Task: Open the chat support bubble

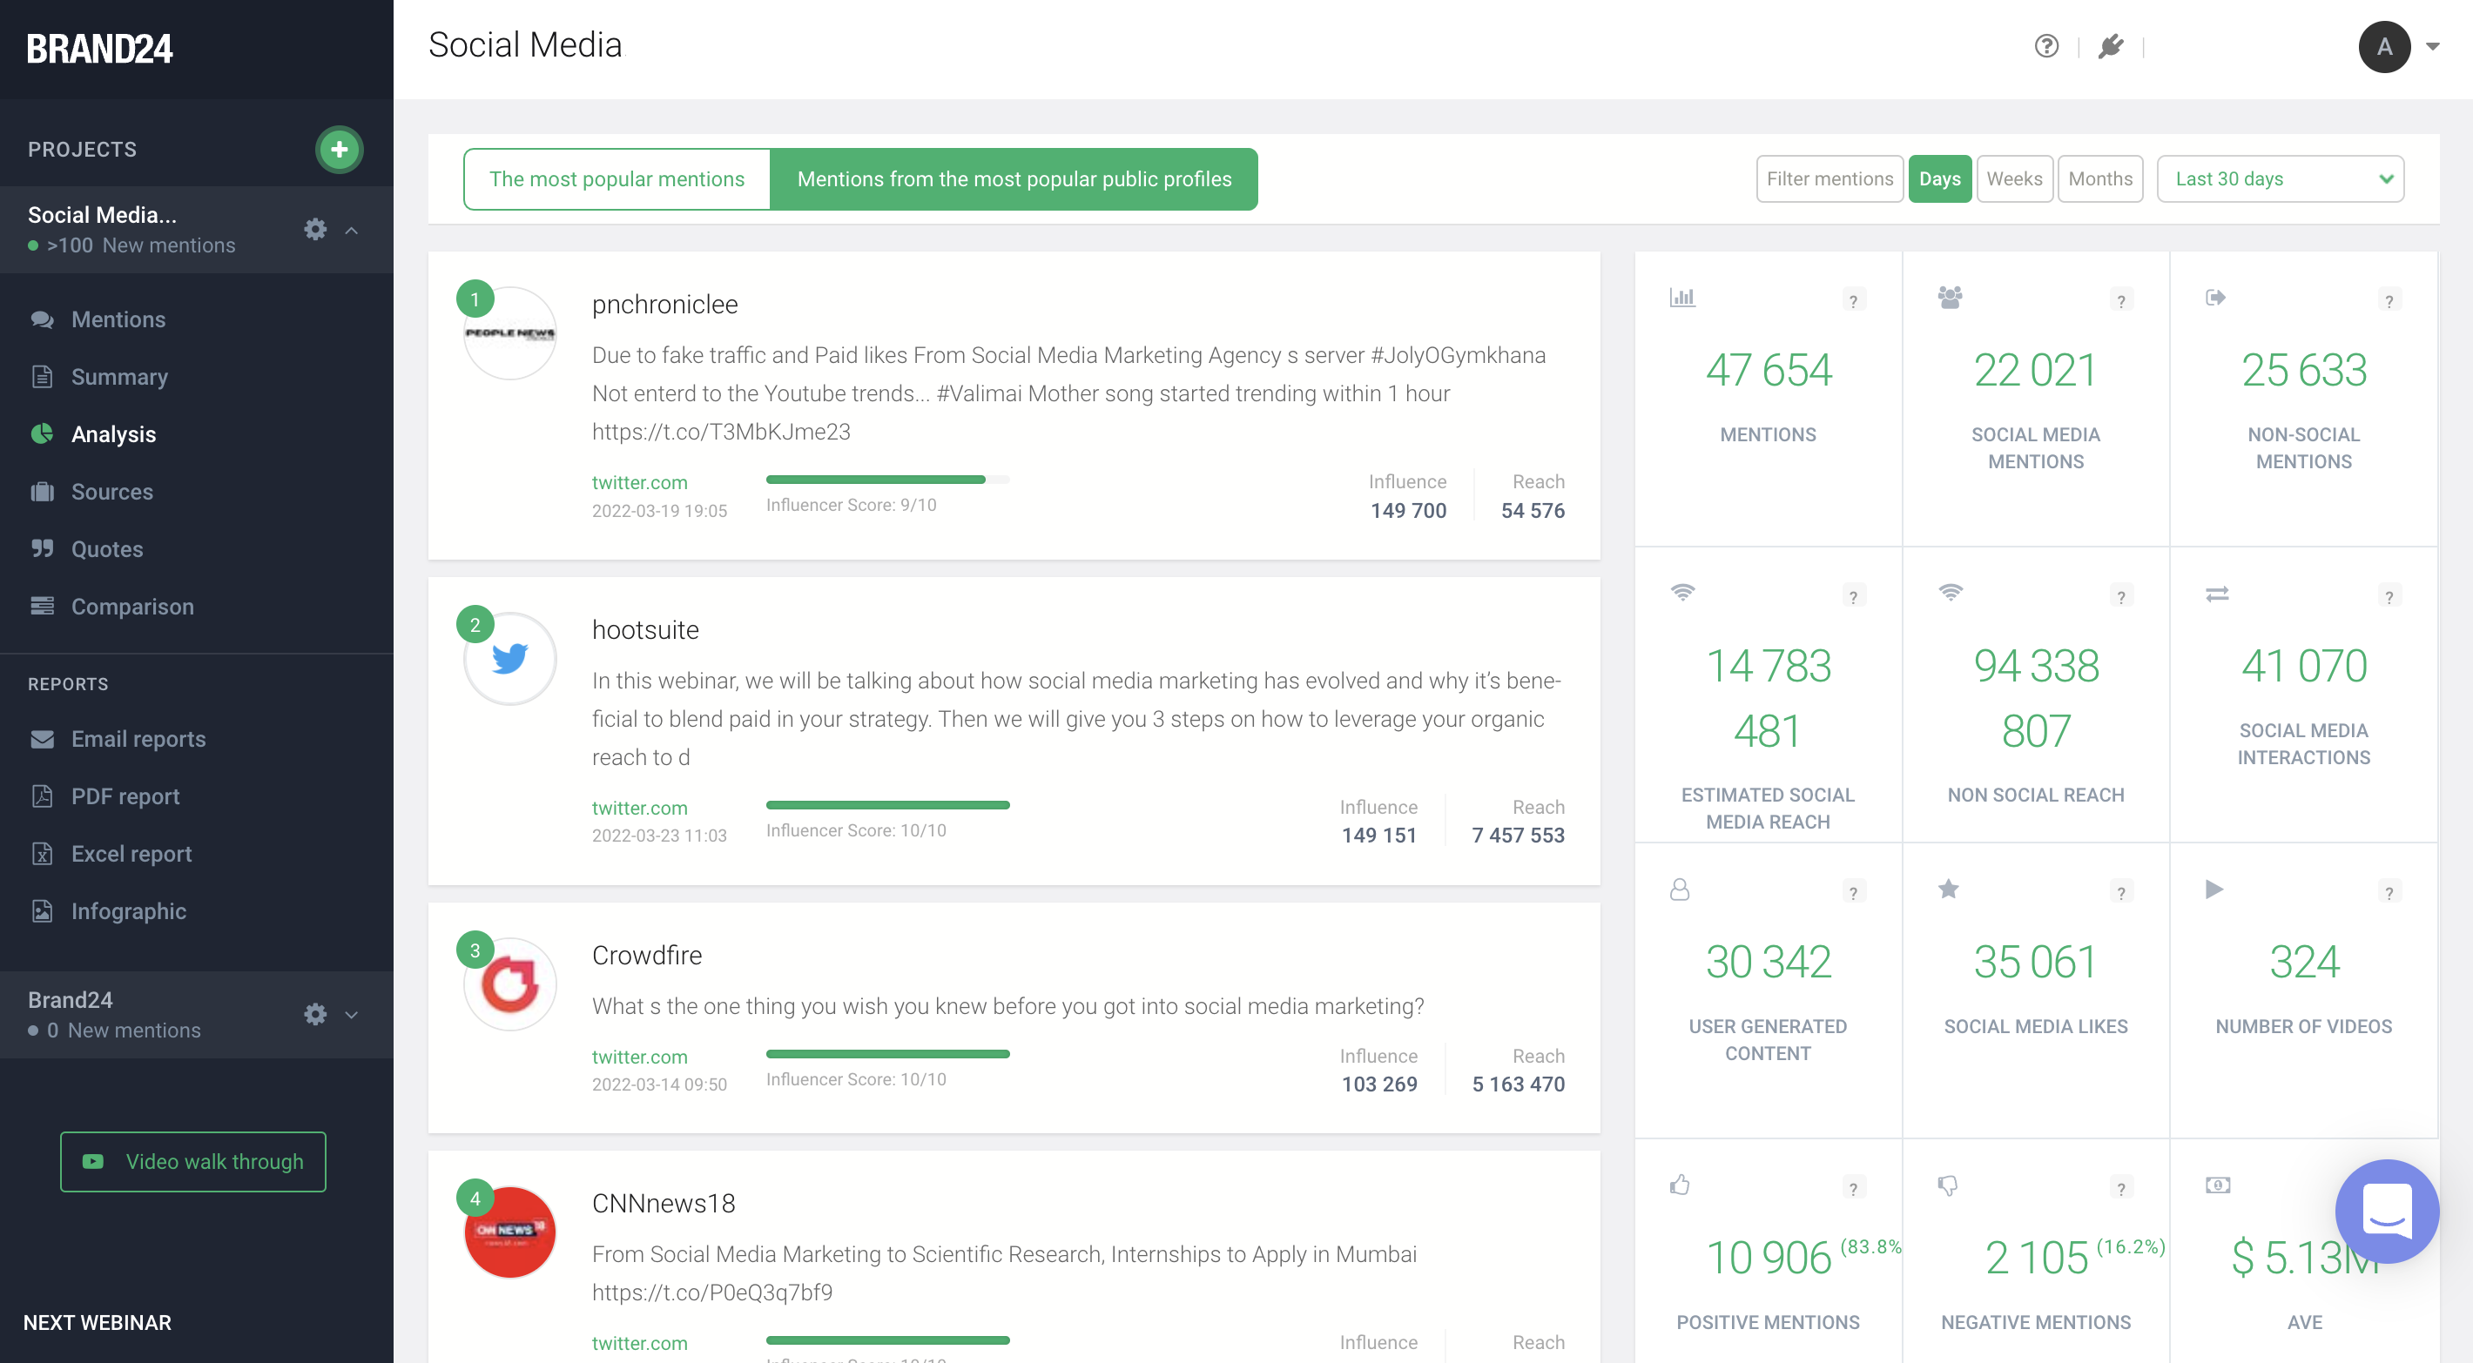Action: (2387, 1212)
